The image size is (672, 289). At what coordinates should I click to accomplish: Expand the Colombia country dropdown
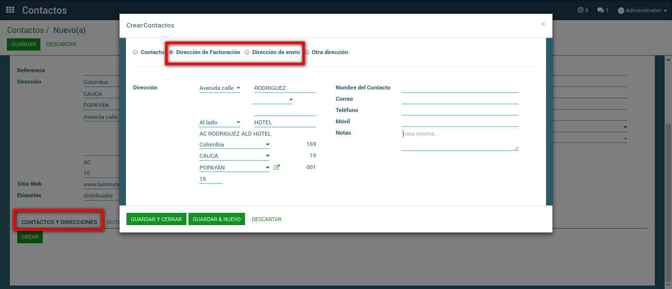click(x=234, y=145)
